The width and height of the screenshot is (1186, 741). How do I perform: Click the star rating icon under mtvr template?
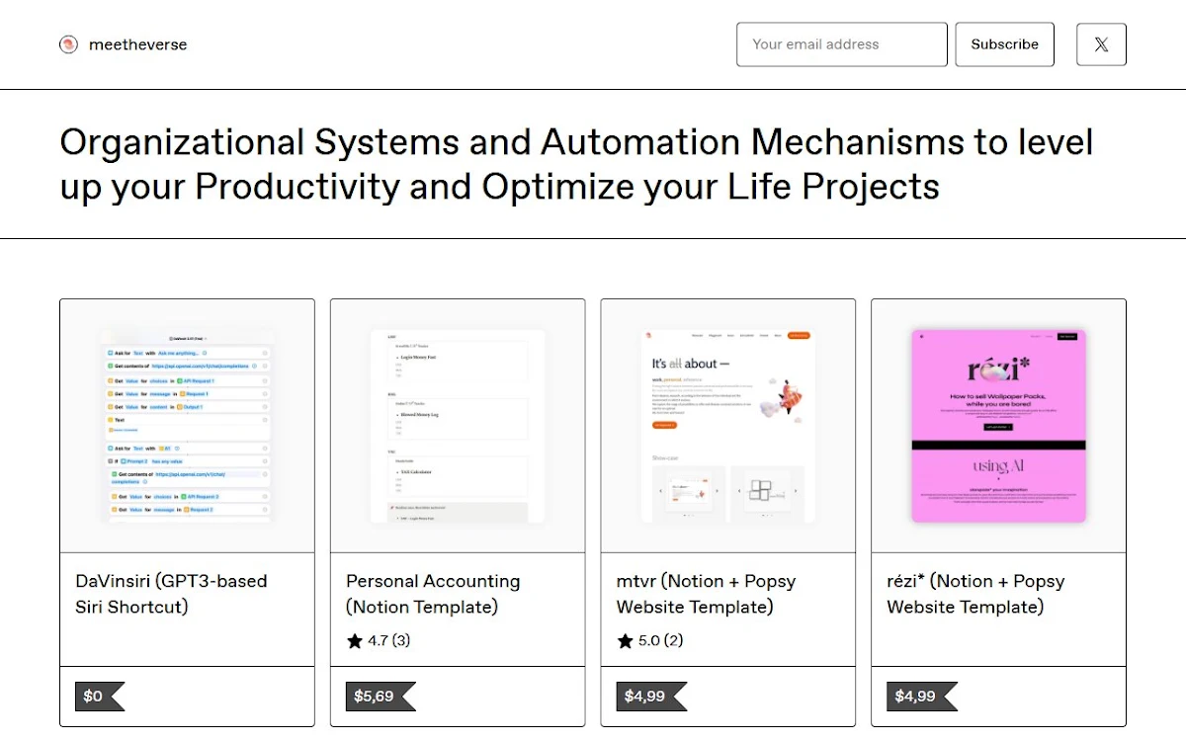[625, 641]
